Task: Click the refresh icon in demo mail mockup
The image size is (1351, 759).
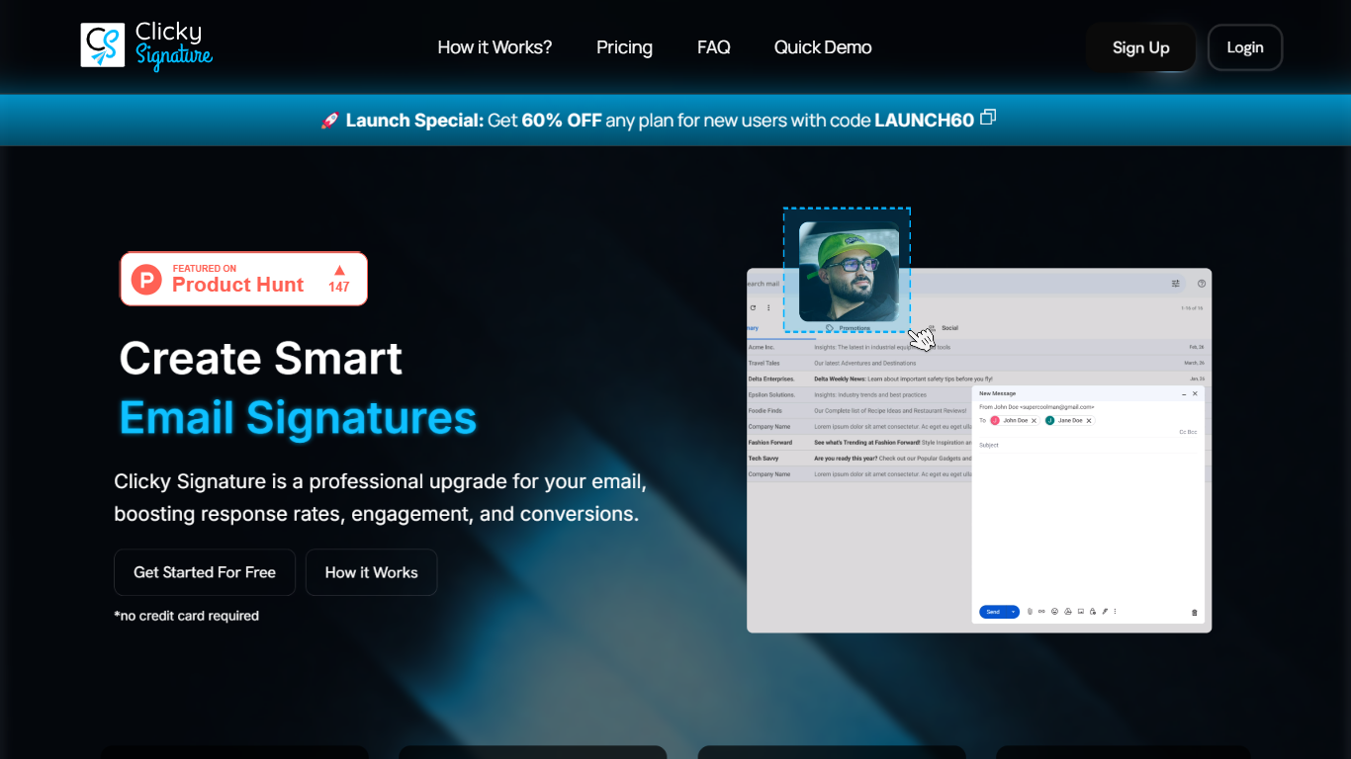Action: (753, 308)
